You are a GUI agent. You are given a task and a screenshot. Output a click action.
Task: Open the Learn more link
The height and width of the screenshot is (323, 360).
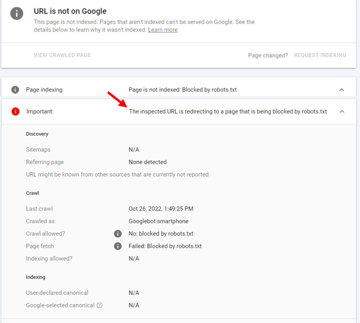point(163,30)
